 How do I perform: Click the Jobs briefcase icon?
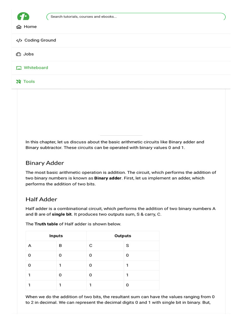pyautogui.click(x=19, y=54)
